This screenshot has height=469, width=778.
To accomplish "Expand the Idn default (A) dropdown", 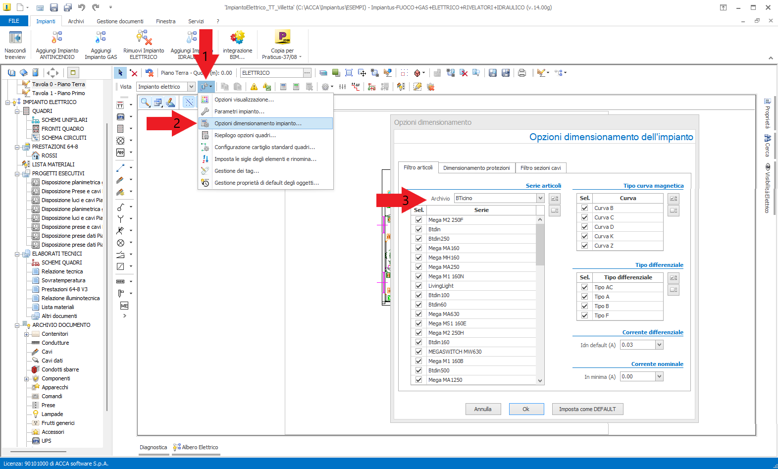I will point(659,345).
